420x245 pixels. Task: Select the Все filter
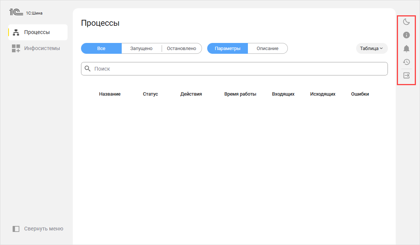point(101,48)
